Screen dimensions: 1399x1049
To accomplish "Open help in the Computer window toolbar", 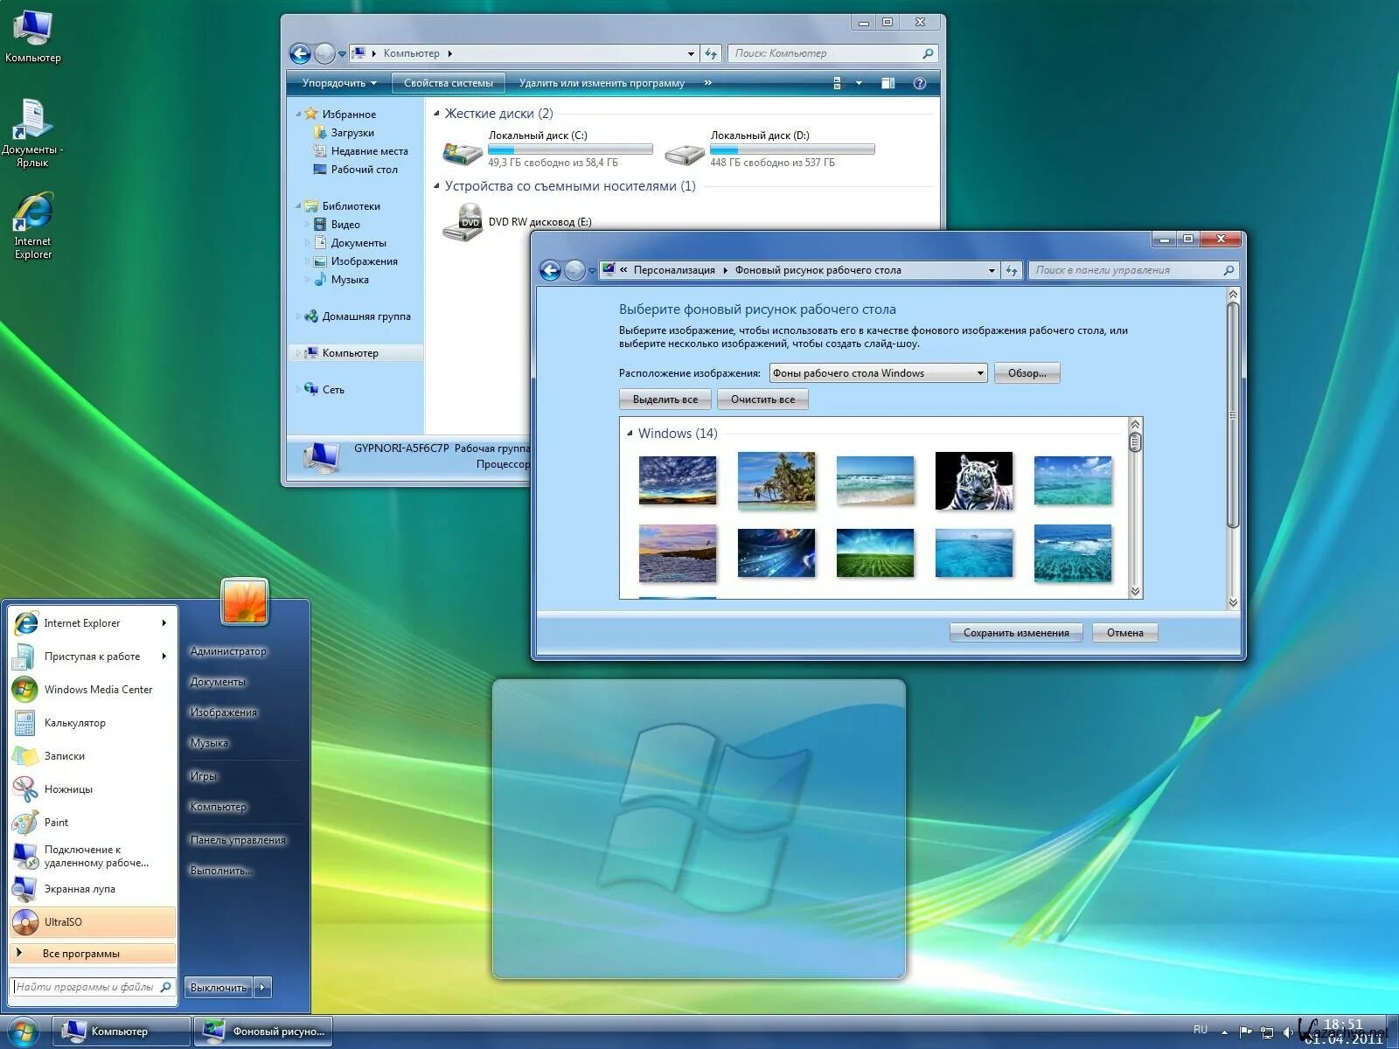I will click(x=919, y=83).
